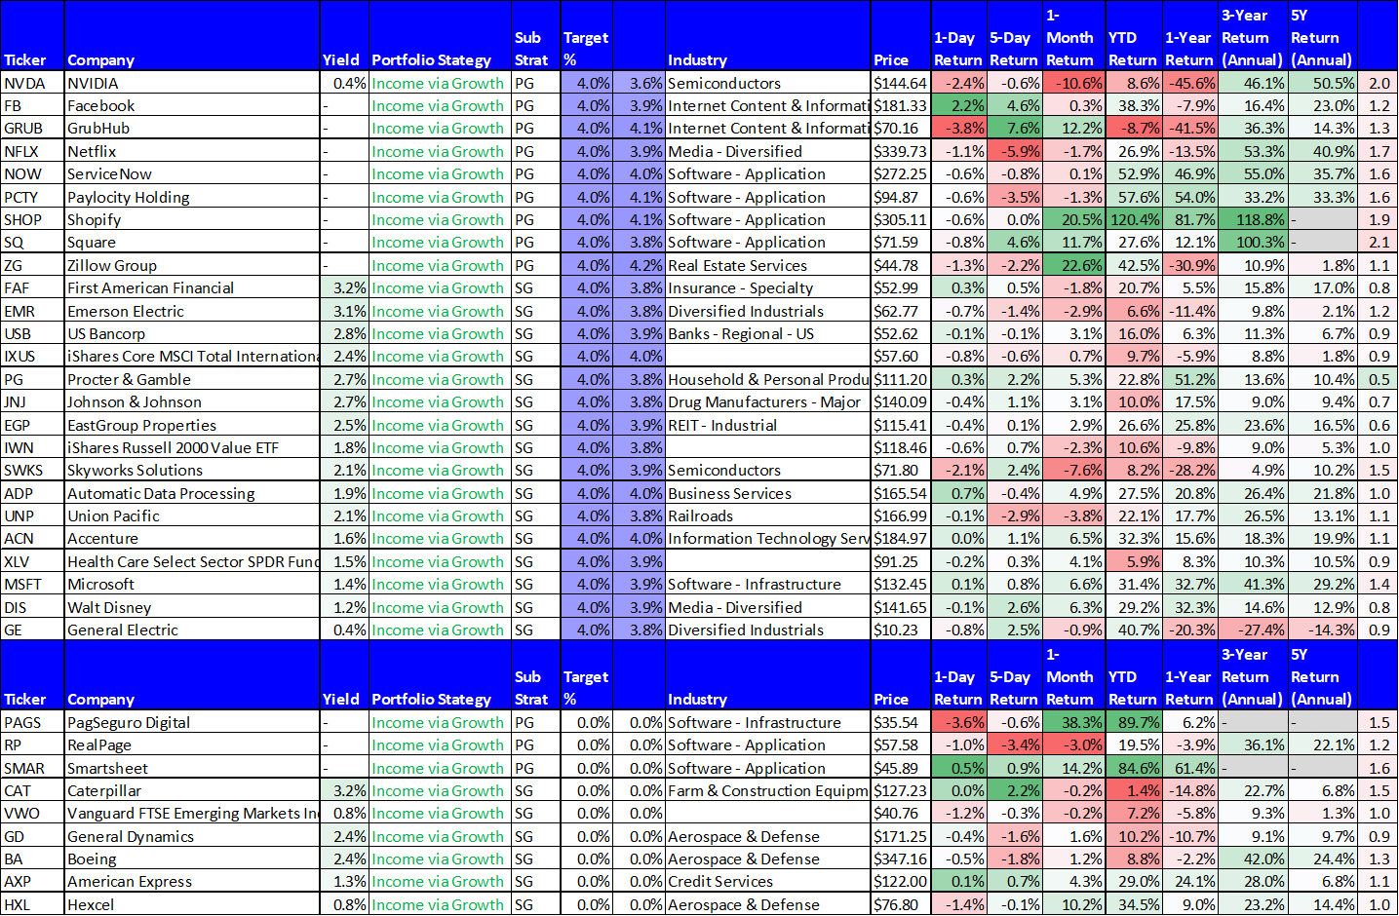
Task: Click the Microsoft company cell
Action: 192,584
